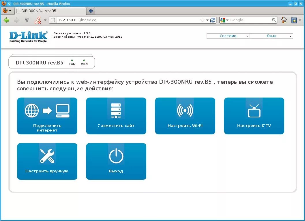Open the Настроить IPTV tile
The width and height of the screenshot is (305, 221).
click(x=254, y=116)
